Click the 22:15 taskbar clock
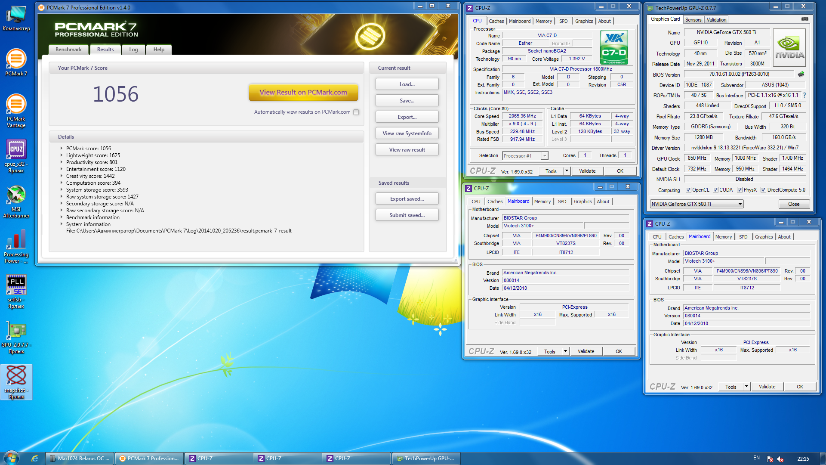Image resolution: width=826 pixels, height=465 pixels. (x=803, y=459)
